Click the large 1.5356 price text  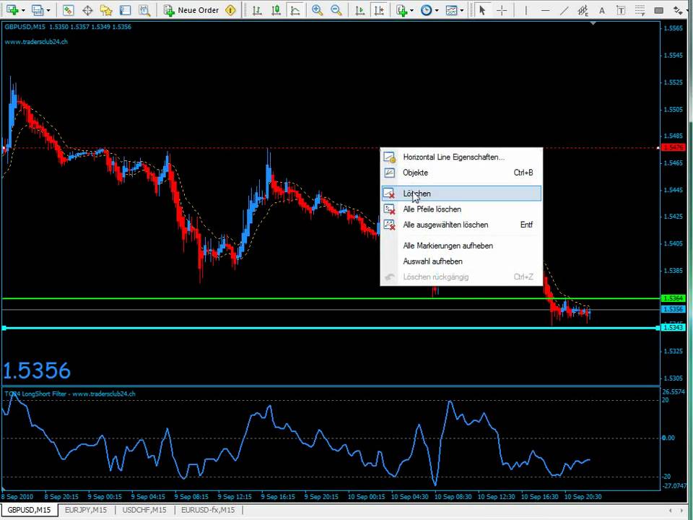(37, 370)
